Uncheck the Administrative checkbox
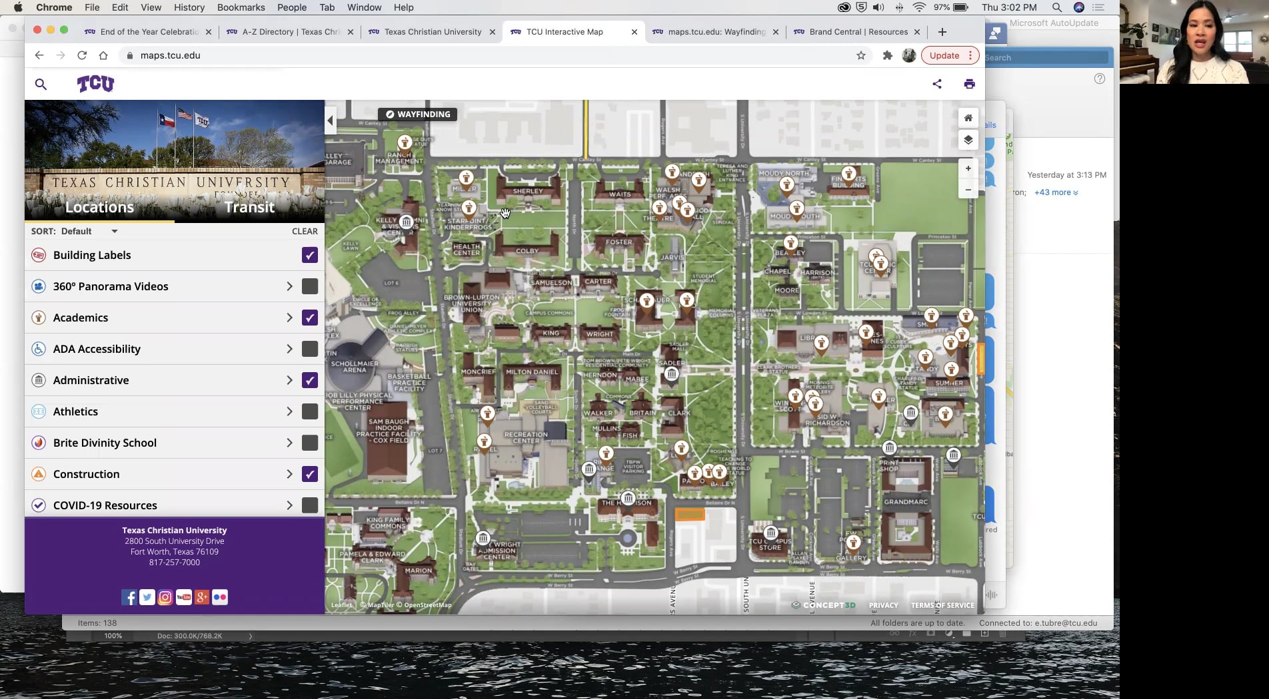The image size is (1269, 699). tap(309, 380)
